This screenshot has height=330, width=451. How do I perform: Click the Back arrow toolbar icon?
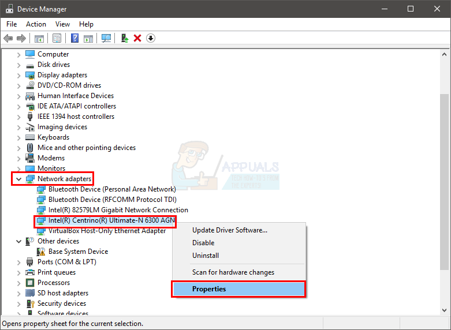pyautogui.click(x=8, y=38)
